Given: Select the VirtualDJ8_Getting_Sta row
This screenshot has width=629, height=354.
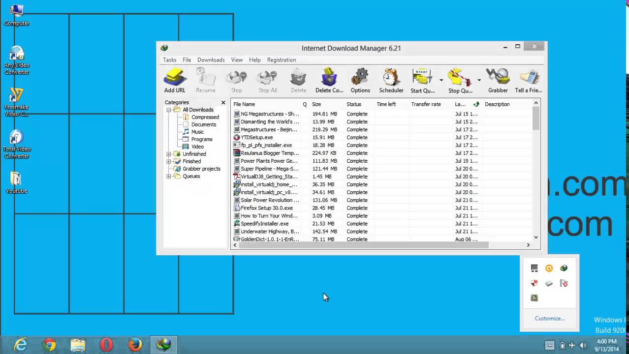Looking at the screenshot, I should click(381, 177).
